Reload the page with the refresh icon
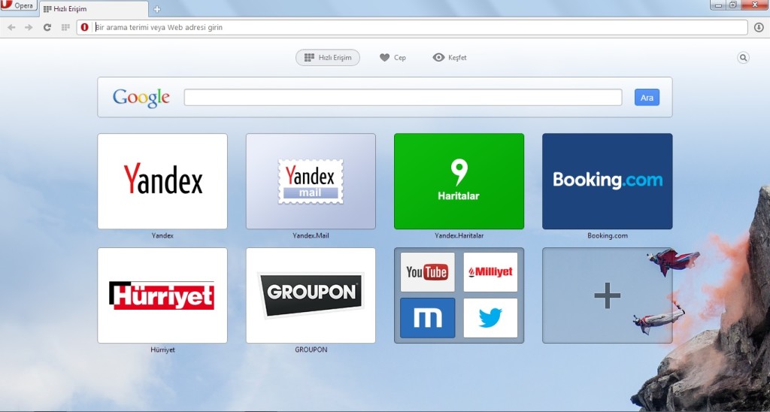Screen dimensions: 770x412 coord(47,28)
